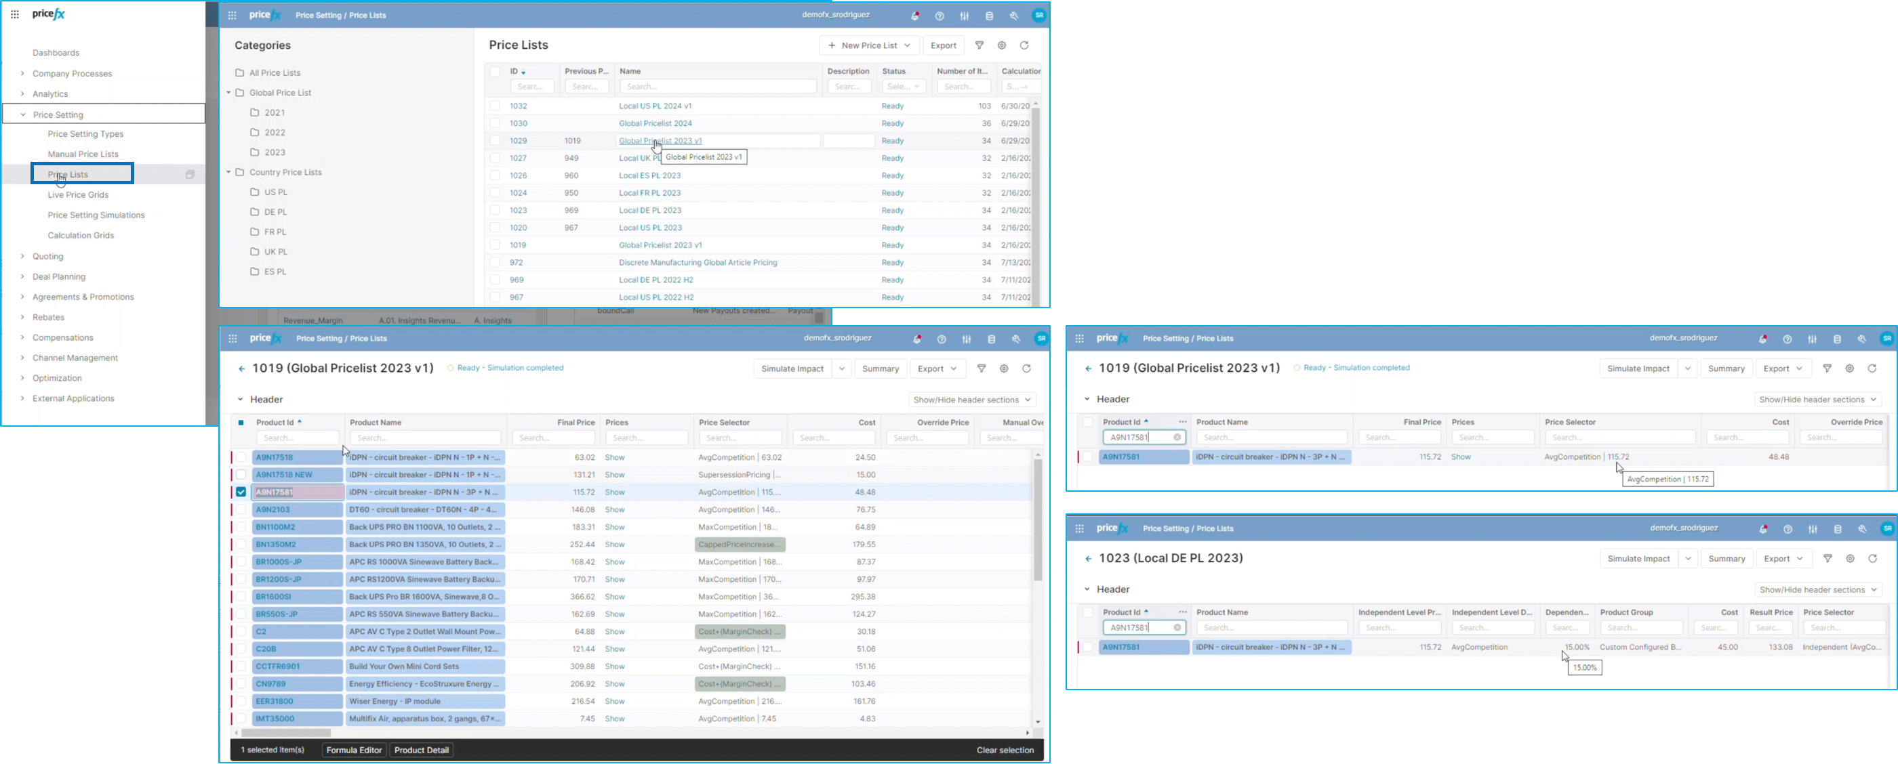Select Manual Price Lists in sidebar
The width and height of the screenshot is (1898, 764).
click(x=83, y=154)
